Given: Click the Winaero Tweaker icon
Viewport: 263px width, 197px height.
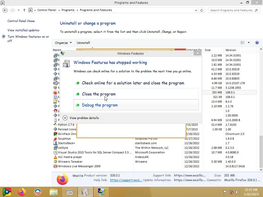Looking at the screenshot, I should [55, 162].
